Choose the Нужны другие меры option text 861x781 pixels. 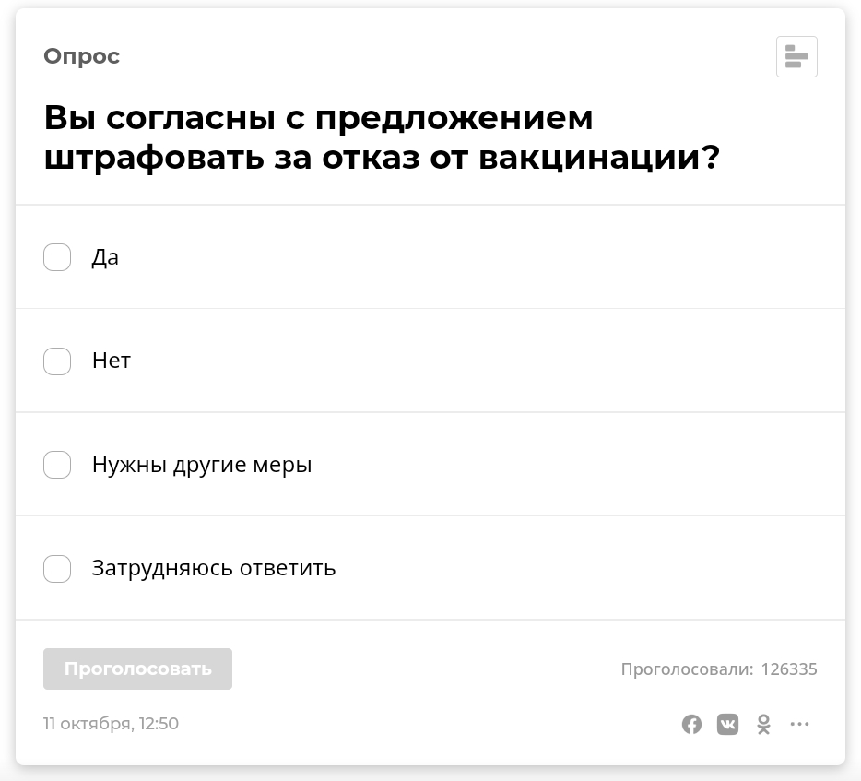coord(202,466)
